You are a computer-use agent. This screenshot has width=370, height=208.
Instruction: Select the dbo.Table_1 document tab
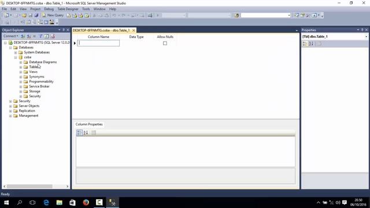(x=101, y=31)
